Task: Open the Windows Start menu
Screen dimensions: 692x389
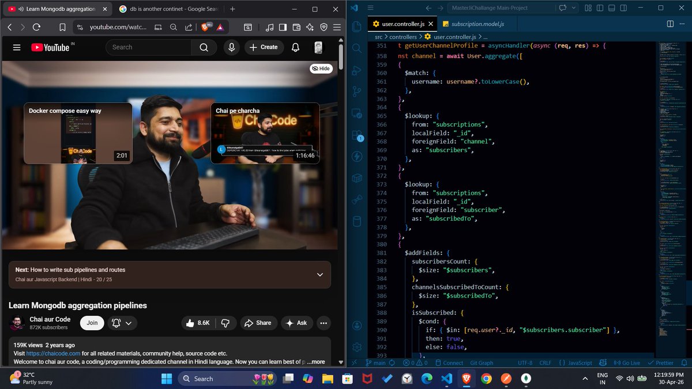Action: pos(167,379)
